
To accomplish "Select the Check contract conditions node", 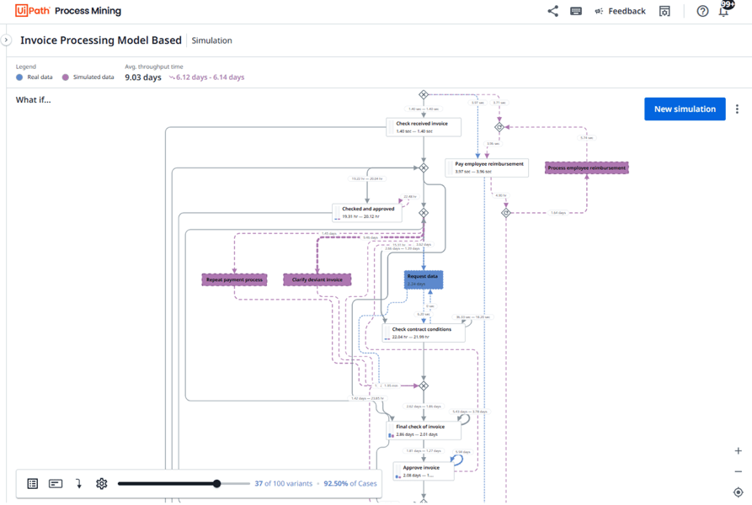I will pos(424,333).
